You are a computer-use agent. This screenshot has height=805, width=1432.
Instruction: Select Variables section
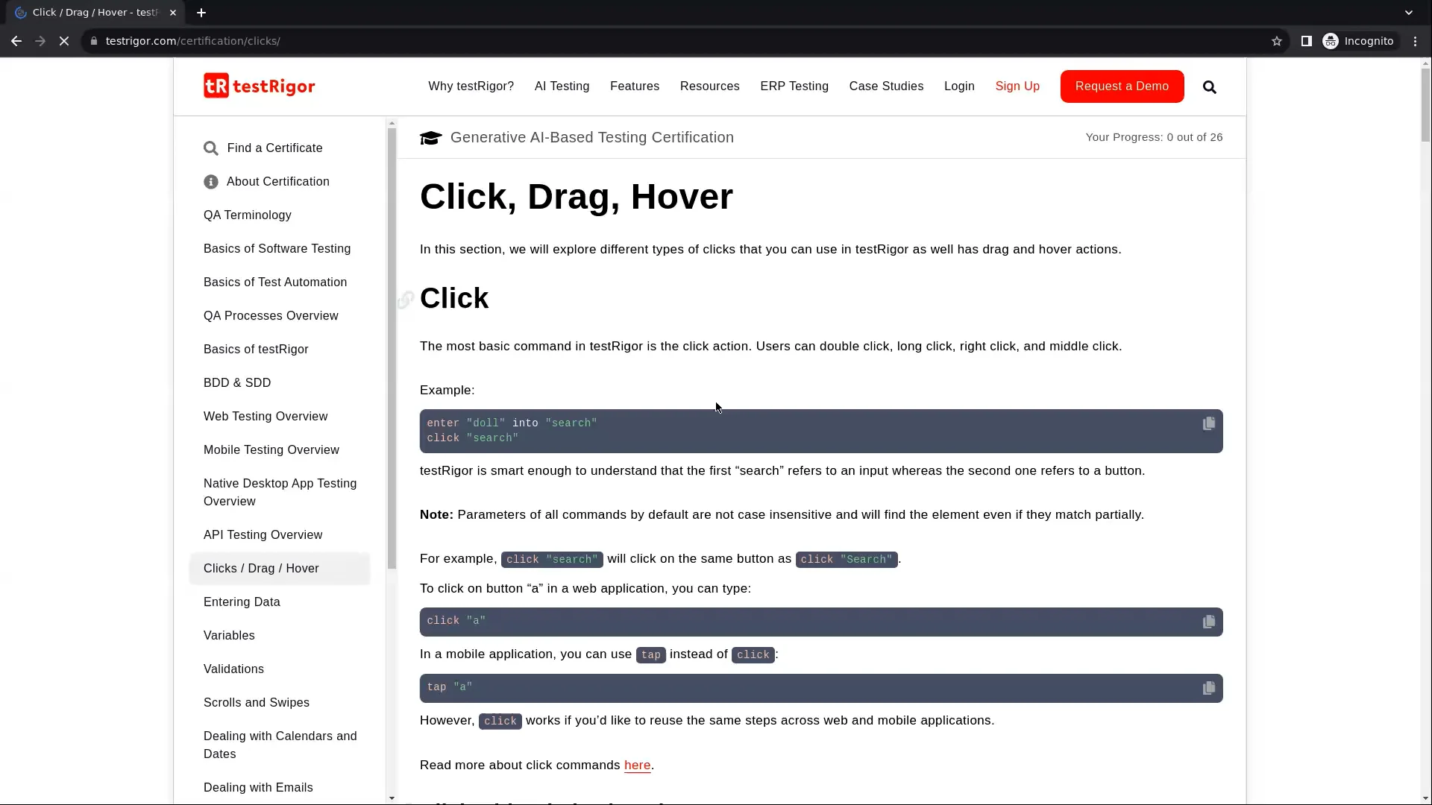pyautogui.click(x=229, y=636)
